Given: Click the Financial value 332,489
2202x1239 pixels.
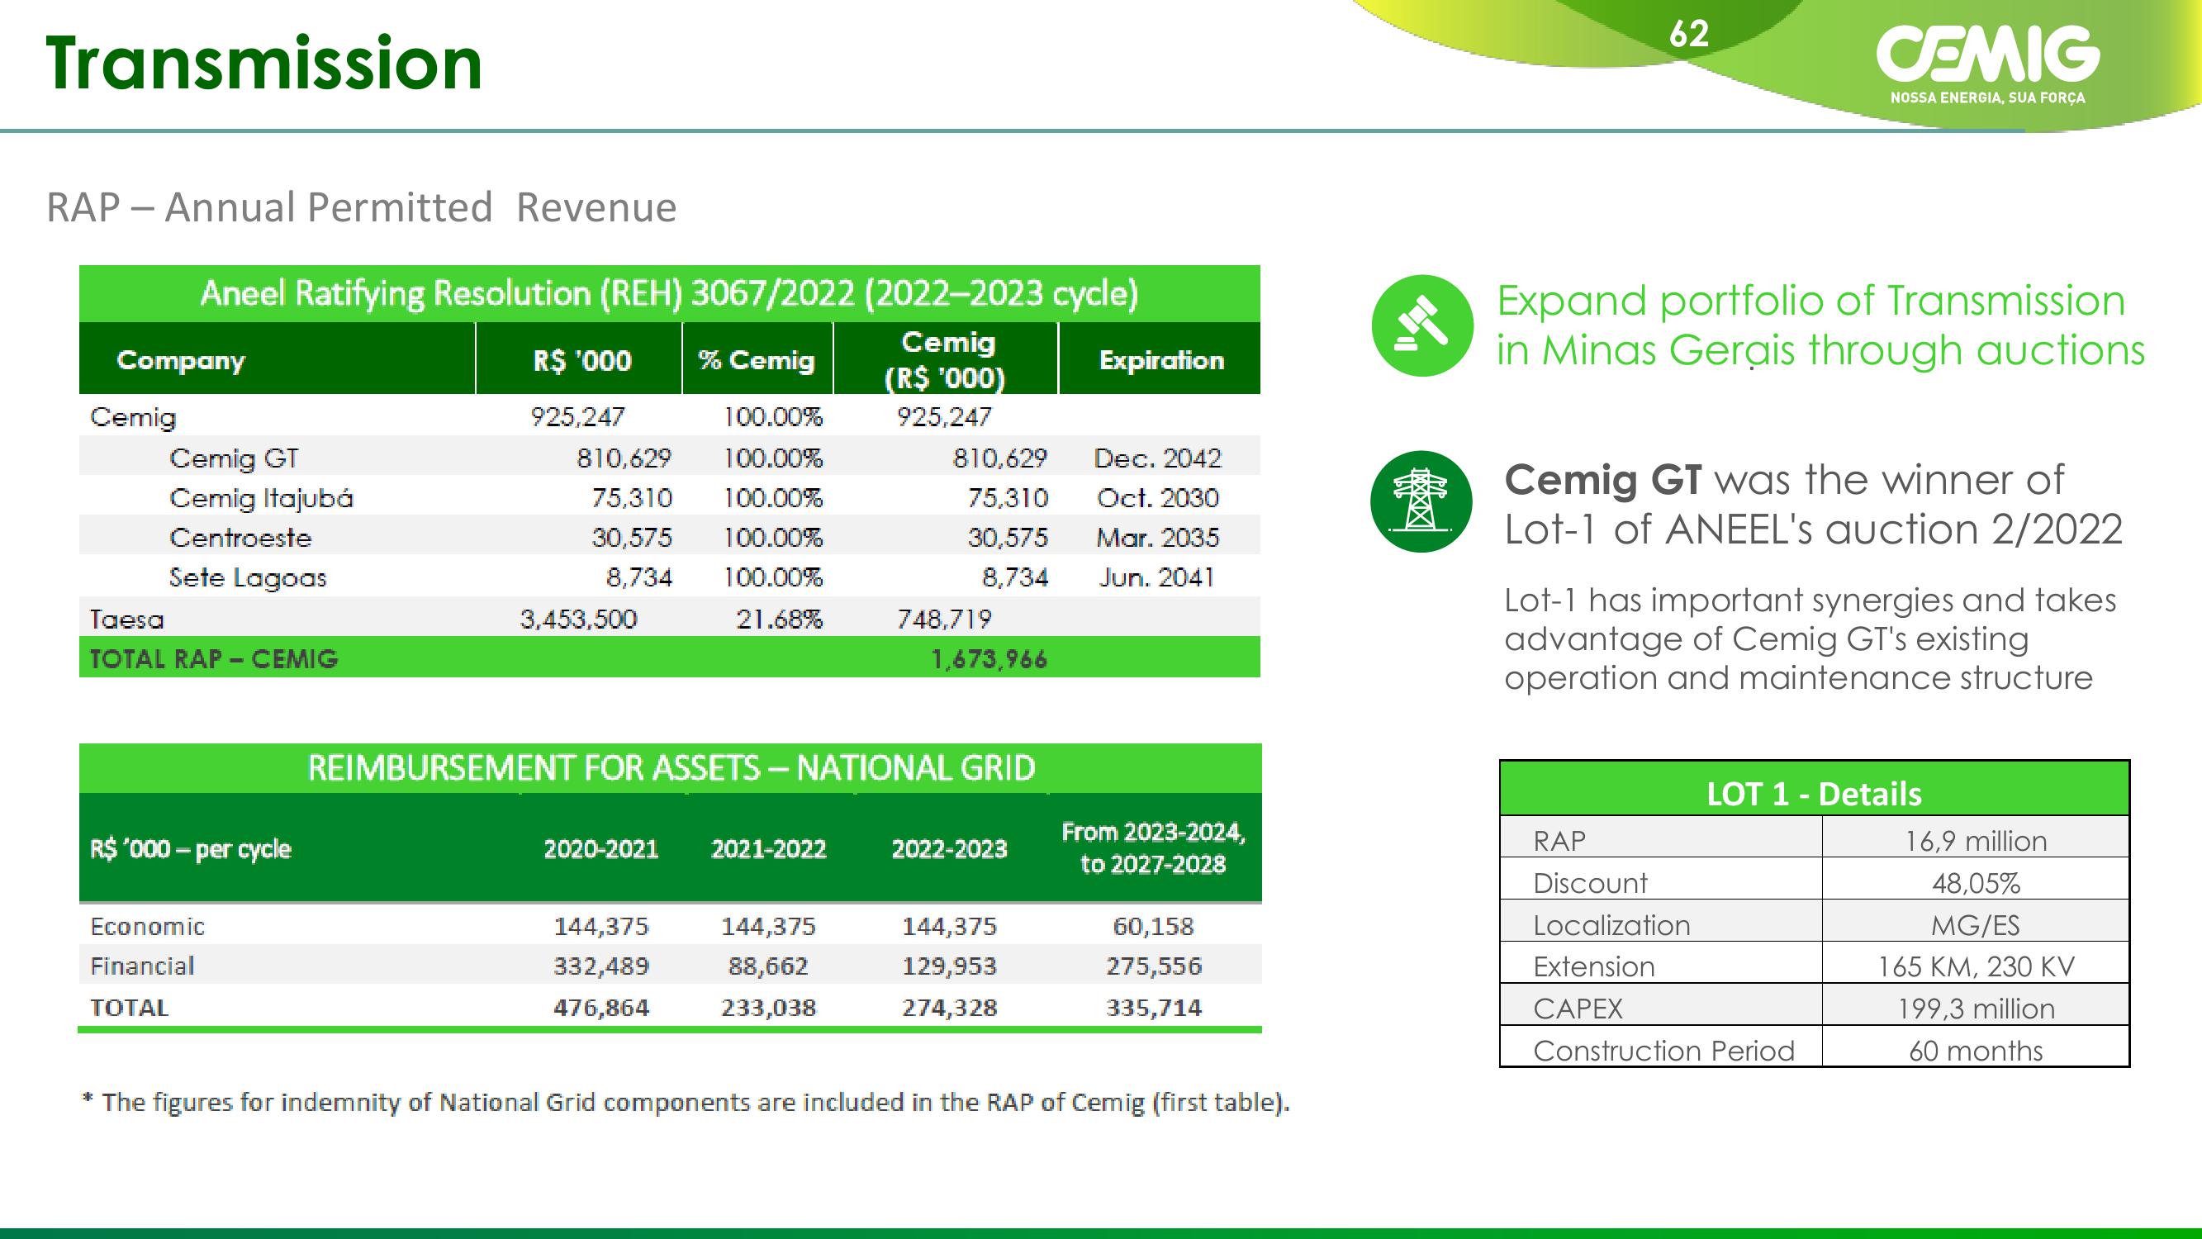Looking at the screenshot, I should point(601,966).
